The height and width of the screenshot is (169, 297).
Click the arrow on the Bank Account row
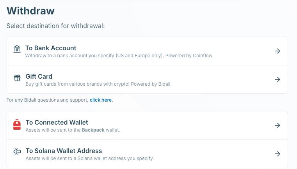point(277,51)
